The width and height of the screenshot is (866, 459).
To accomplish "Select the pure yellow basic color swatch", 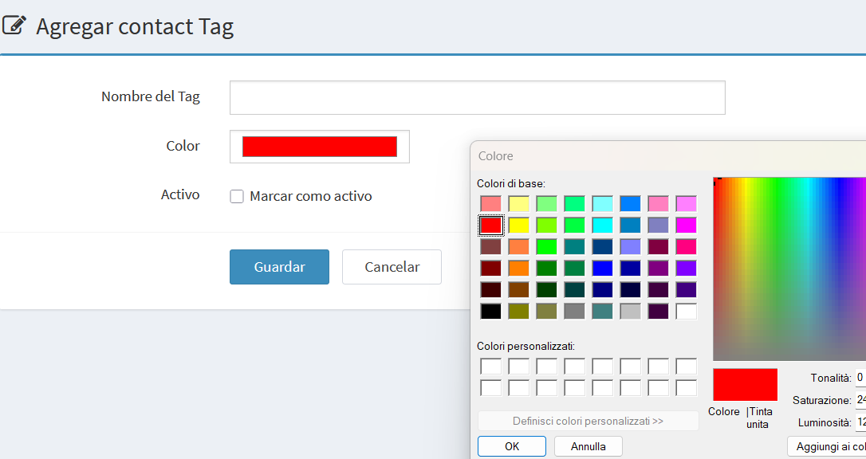I will pyautogui.click(x=518, y=225).
